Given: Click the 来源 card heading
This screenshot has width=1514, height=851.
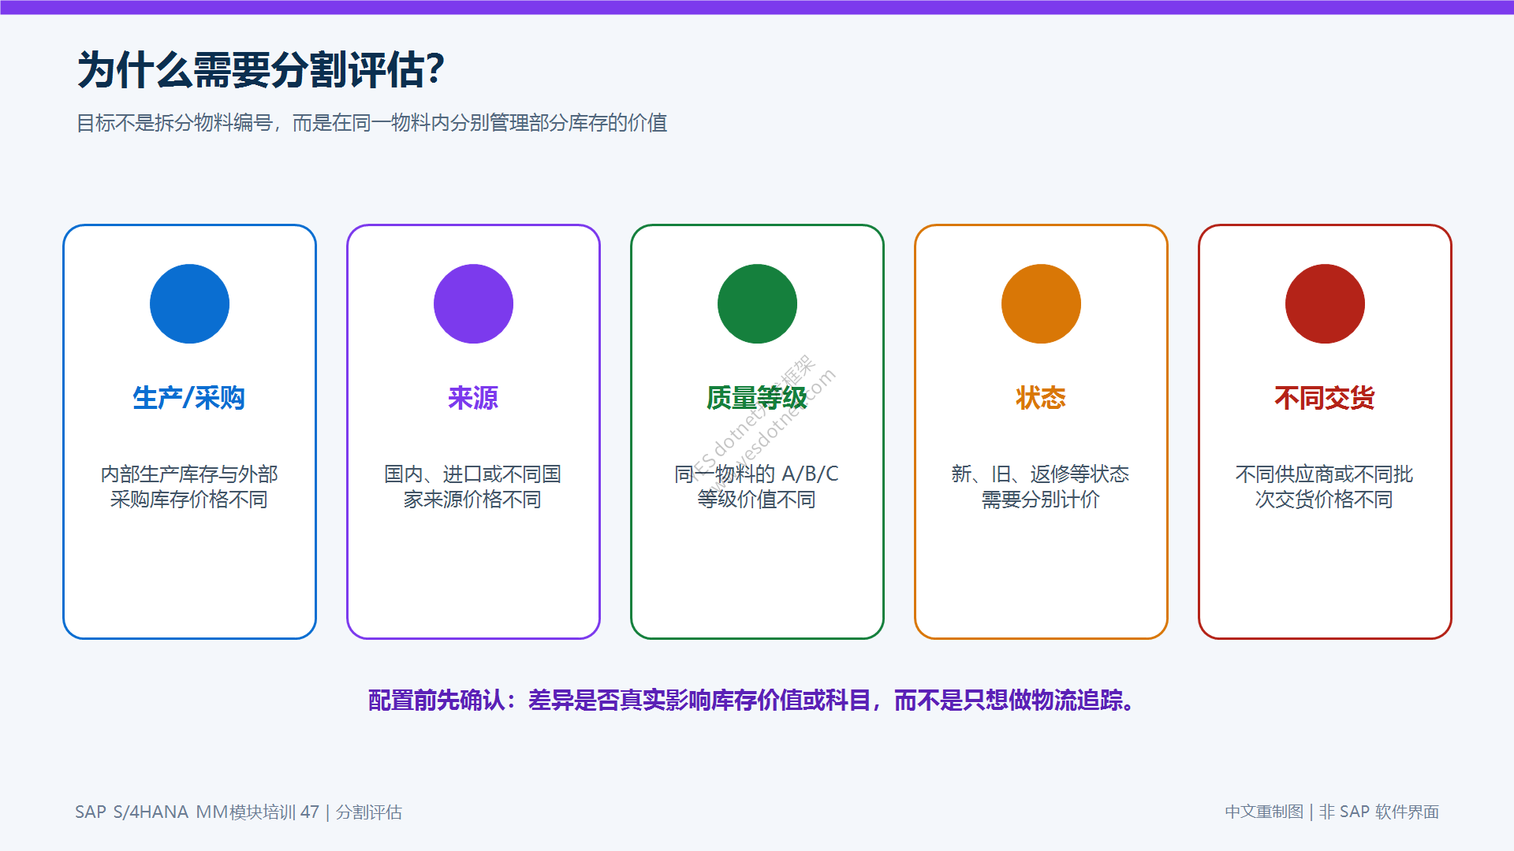Looking at the screenshot, I should pyautogui.click(x=473, y=398).
